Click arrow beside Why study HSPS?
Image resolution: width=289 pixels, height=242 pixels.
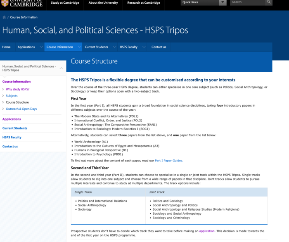(3, 89)
